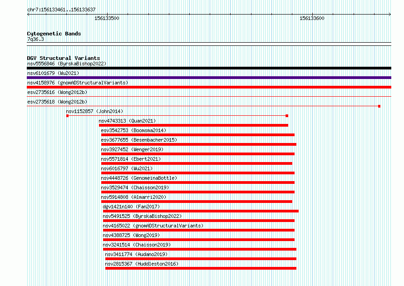Viewport: 404px width, 286px height.
Task: Click the esv2735618 (Wong2012b) label
Action: pyautogui.click(x=57, y=102)
